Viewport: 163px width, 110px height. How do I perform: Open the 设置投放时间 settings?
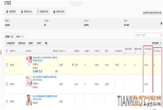coord(43,12)
